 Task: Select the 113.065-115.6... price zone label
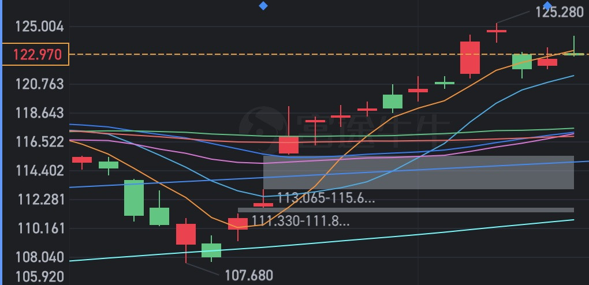point(326,198)
